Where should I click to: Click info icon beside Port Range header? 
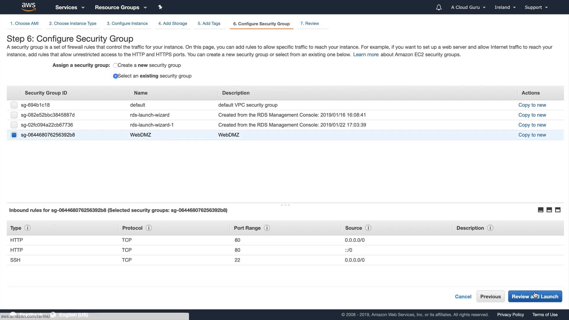(267, 228)
